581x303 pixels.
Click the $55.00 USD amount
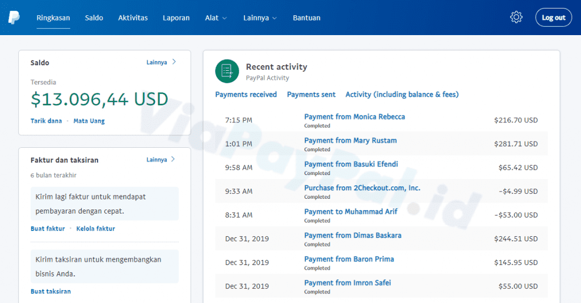[x=518, y=286]
